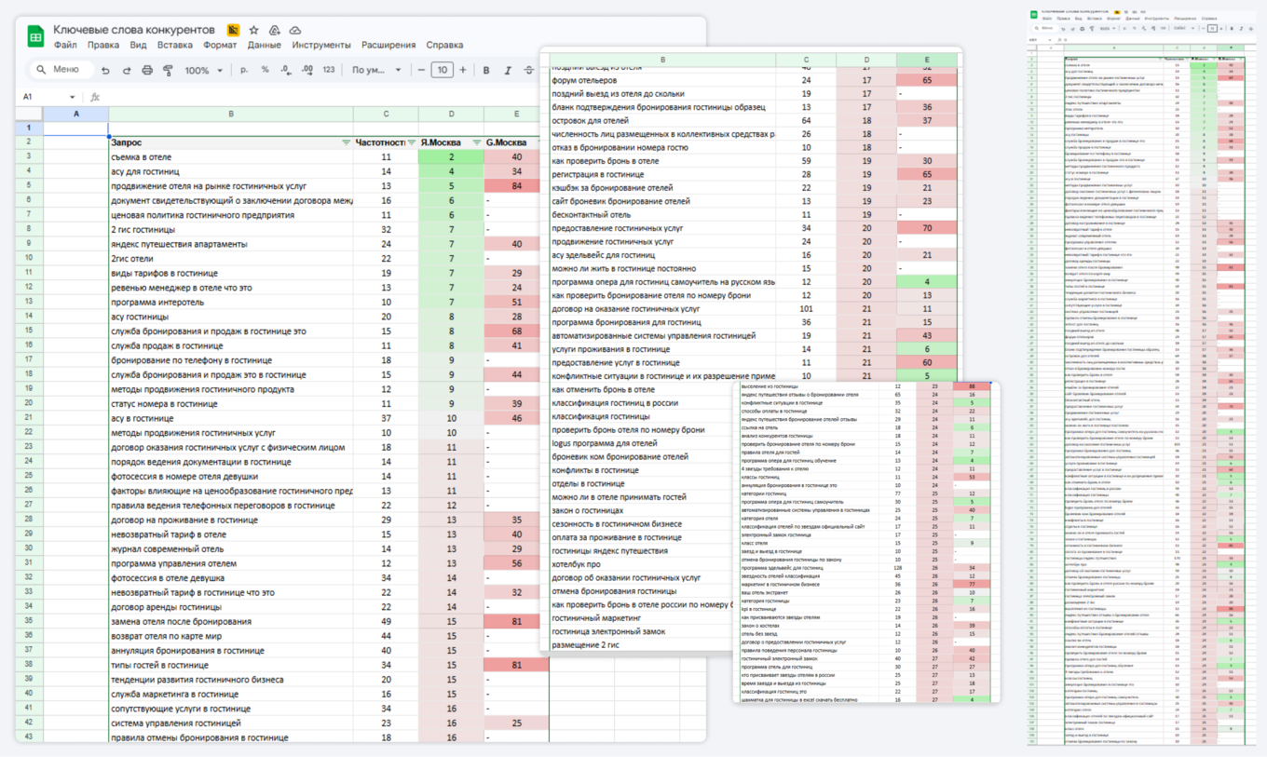The image size is (1267, 757).
Task: Open the Формат menu
Action: coord(220,45)
